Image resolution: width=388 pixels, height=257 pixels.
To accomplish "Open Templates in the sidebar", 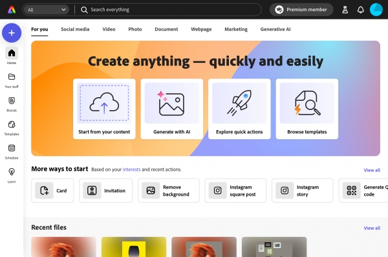I will [x=12, y=124].
